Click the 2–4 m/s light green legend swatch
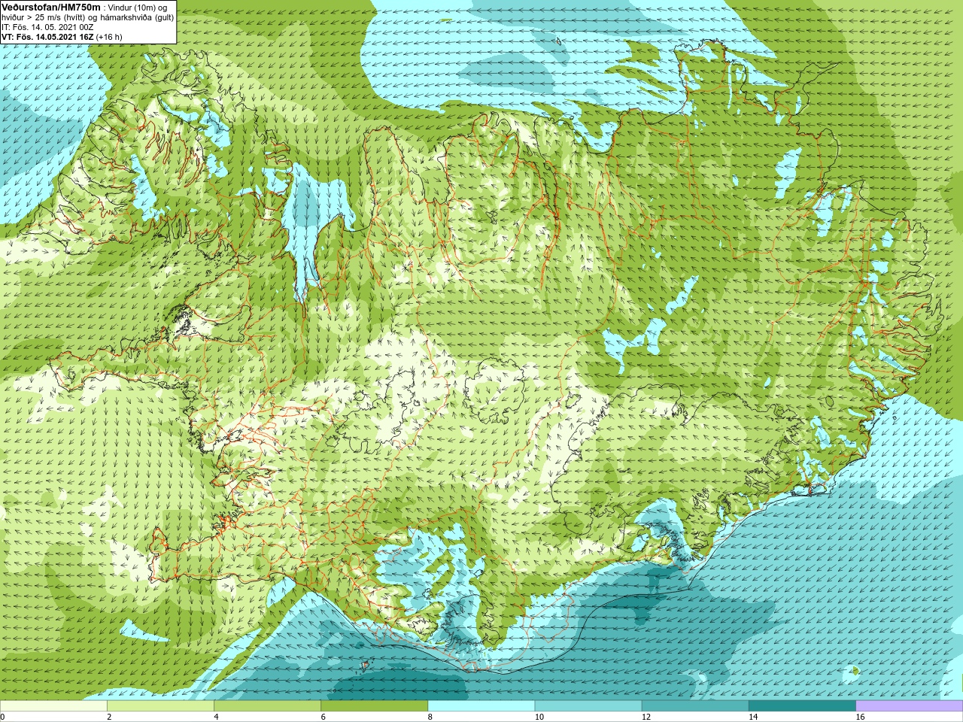The image size is (963, 722). pyautogui.click(x=160, y=705)
